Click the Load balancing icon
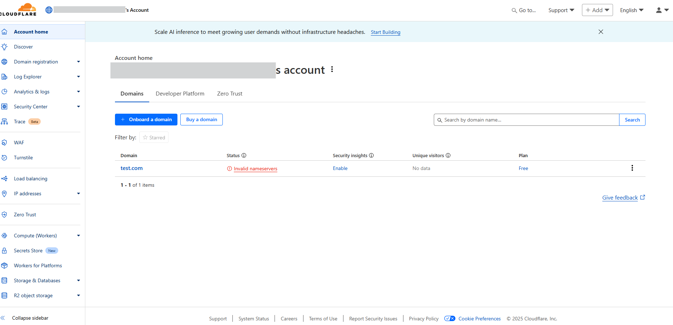The width and height of the screenshot is (673, 325). 4,179
